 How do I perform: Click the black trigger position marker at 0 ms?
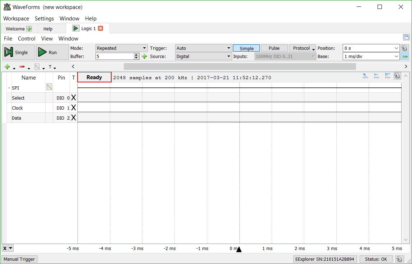point(239,249)
